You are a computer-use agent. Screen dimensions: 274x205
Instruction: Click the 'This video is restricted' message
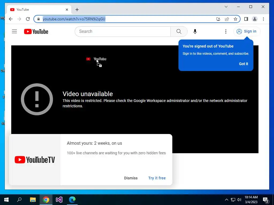(155, 103)
